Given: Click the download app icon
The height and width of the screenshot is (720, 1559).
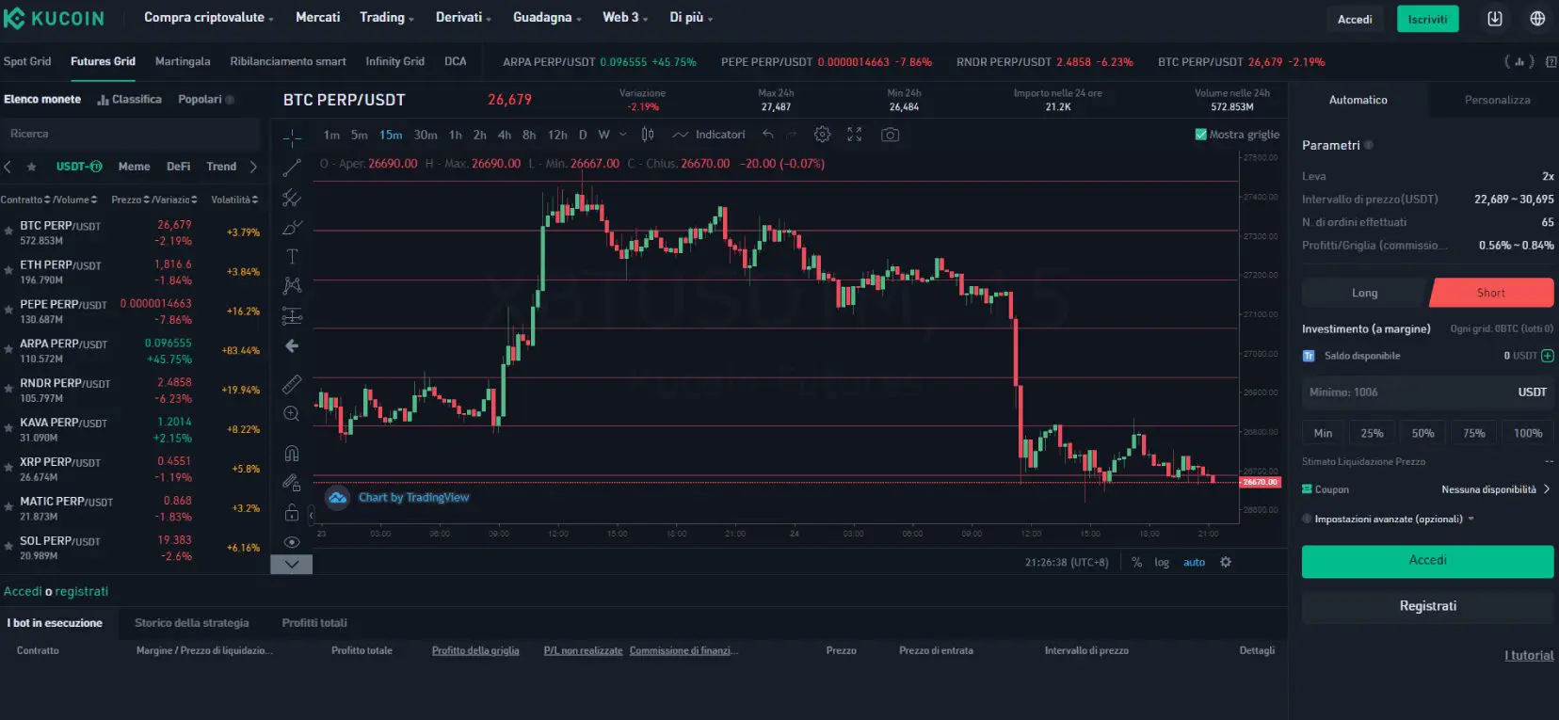Looking at the screenshot, I should click(x=1495, y=19).
